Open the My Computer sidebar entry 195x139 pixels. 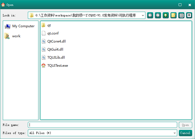pyautogui.click(x=21, y=26)
